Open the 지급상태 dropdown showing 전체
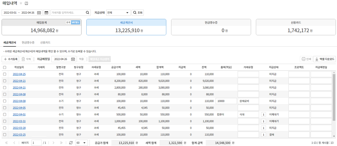The image size is (337, 146). [x=118, y=13]
